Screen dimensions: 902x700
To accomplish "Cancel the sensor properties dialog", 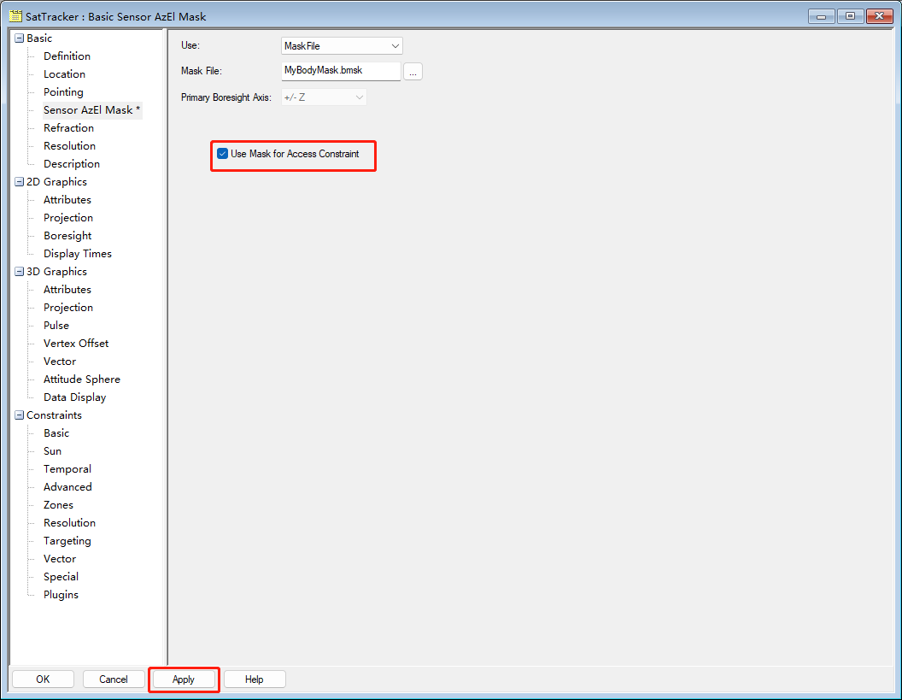I will coord(114,679).
